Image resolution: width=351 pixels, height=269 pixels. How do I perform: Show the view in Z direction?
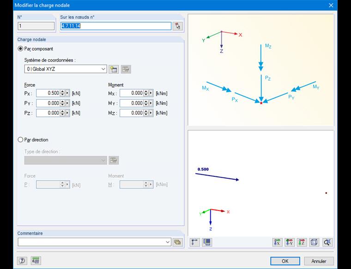[x=302, y=242]
